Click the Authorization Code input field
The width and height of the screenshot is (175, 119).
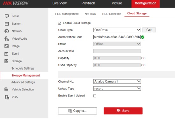coord(117,37)
